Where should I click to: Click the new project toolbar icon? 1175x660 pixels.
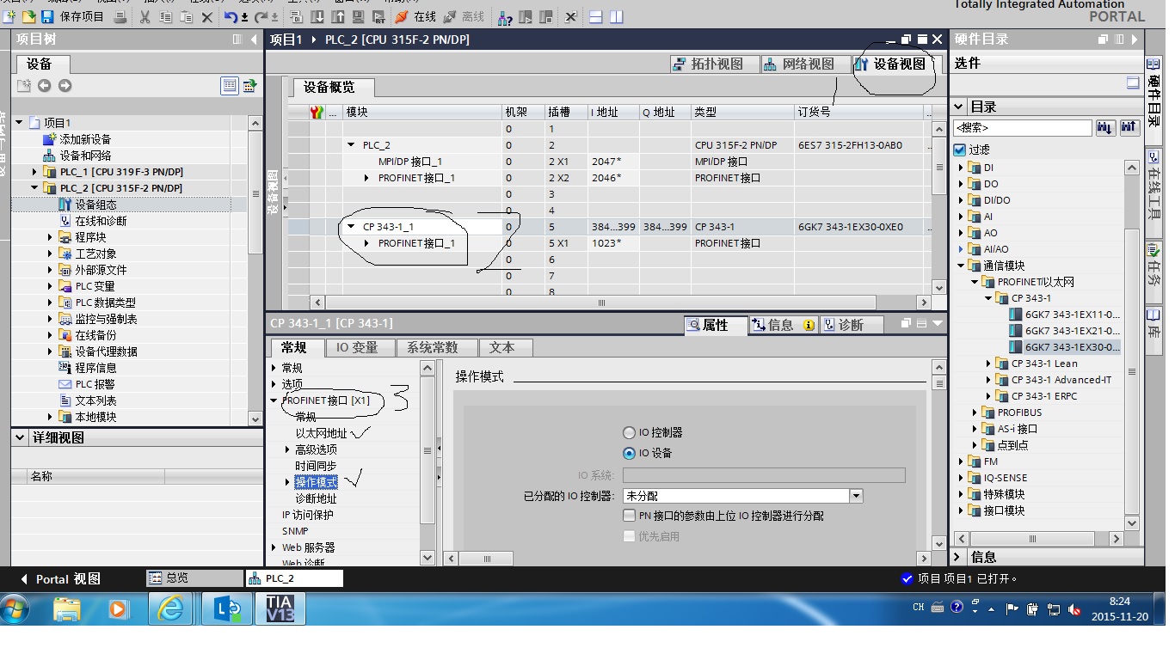[x=10, y=16]
